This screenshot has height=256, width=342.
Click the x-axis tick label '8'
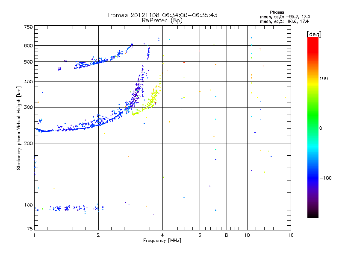[x=227, y=235]
